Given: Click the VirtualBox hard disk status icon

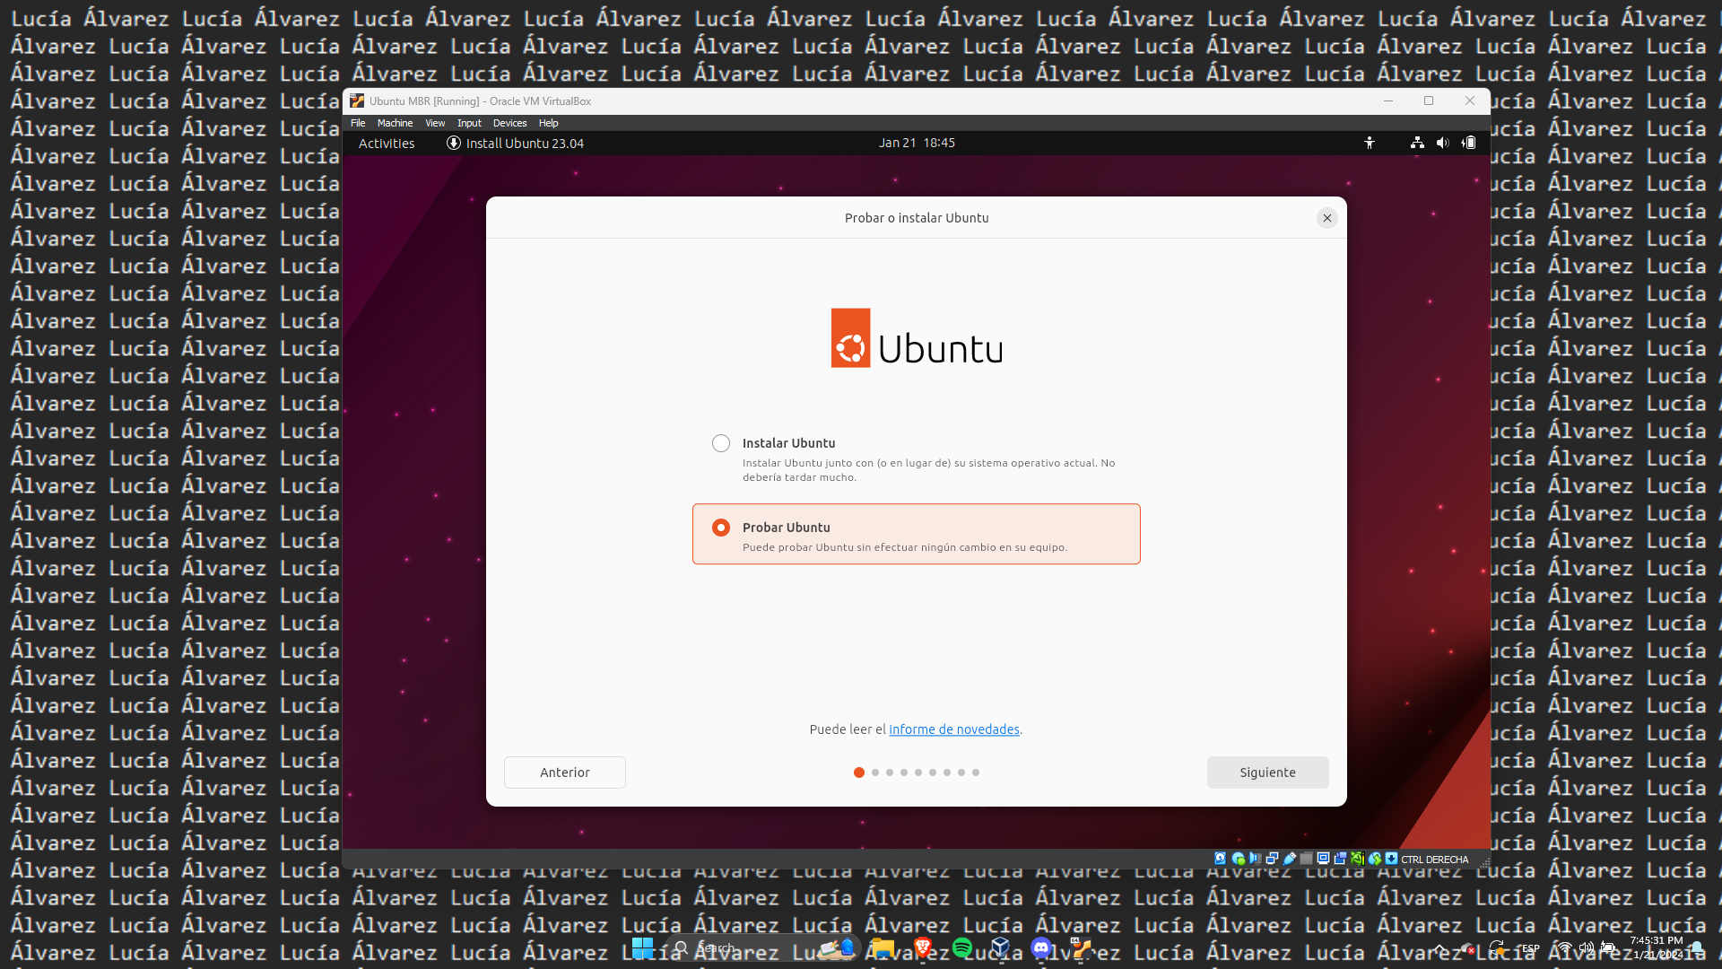Looking at the screenshot, I should point(1220,859).
